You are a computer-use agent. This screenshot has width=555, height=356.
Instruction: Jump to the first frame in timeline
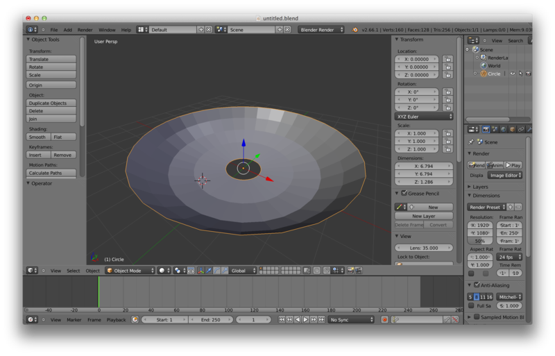[282, 320]
